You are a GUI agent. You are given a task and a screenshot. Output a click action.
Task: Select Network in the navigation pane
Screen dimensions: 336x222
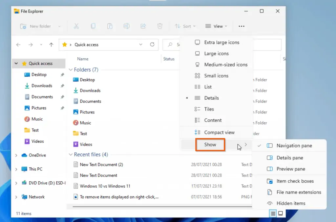click(x=37, y=197)
